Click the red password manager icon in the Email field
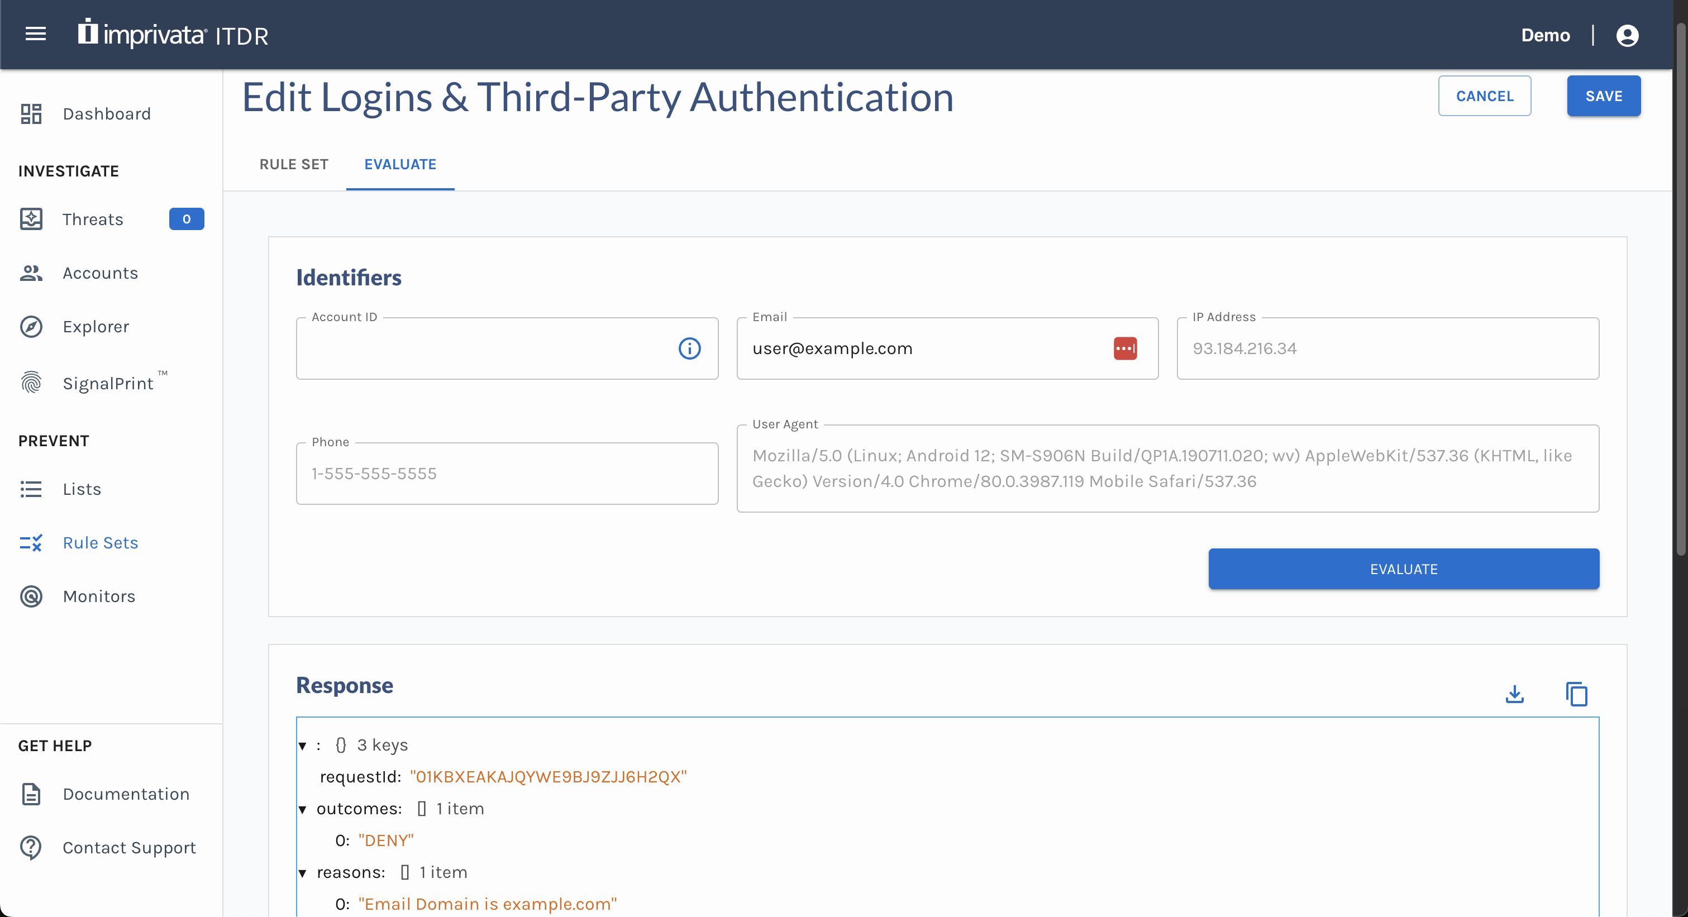Image resolution: width=1688 pixels, height=917 pixels. (1125, 348)
